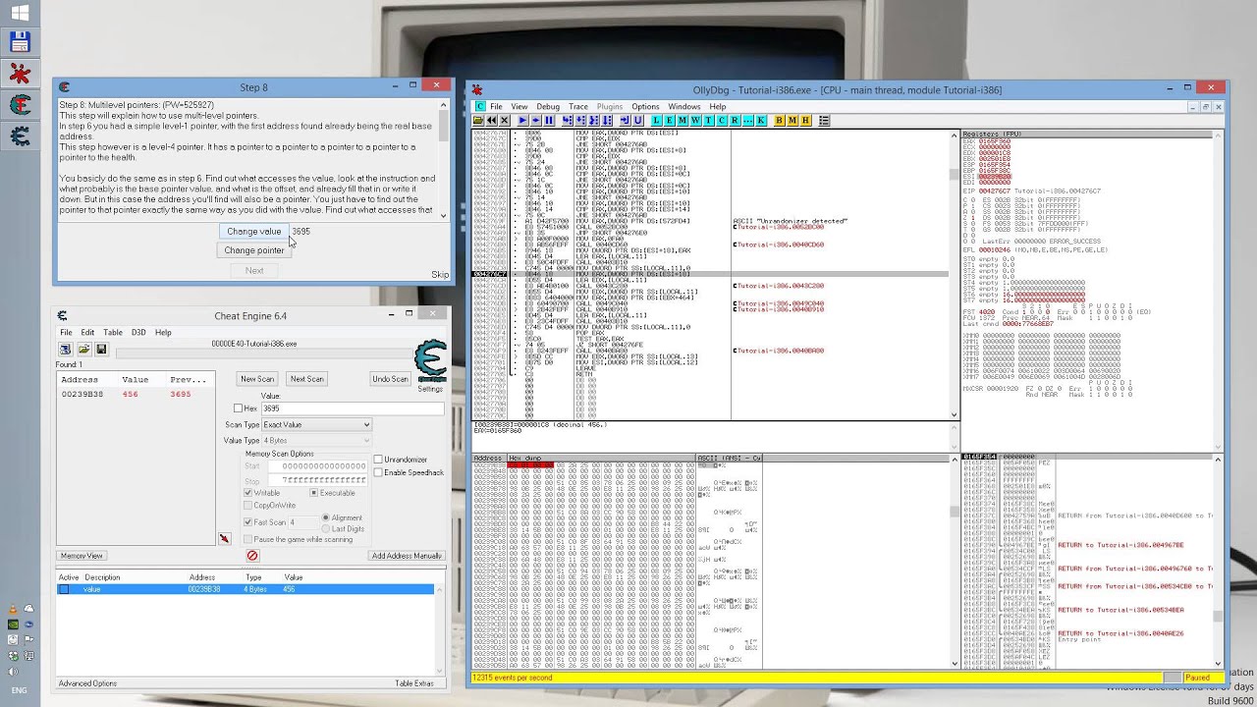Click OllyDbg Close program X icon
Viewport: 1257px width, 707px height.
[505, 120]
